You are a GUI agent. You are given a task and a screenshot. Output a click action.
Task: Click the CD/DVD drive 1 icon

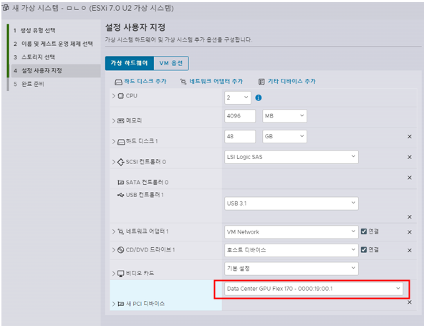120,250
